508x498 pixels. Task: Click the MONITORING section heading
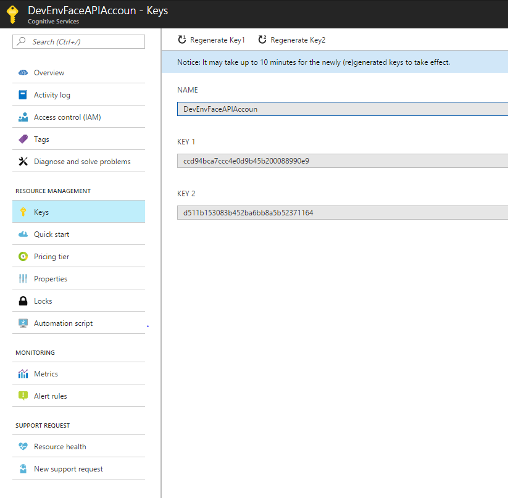(x=35, y=352)
